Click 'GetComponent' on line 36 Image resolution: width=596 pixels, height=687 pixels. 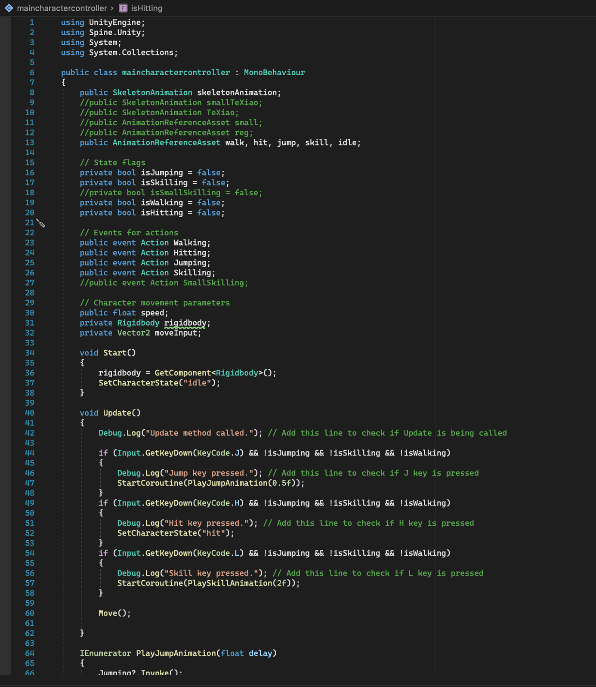click(x=183, y=373)
